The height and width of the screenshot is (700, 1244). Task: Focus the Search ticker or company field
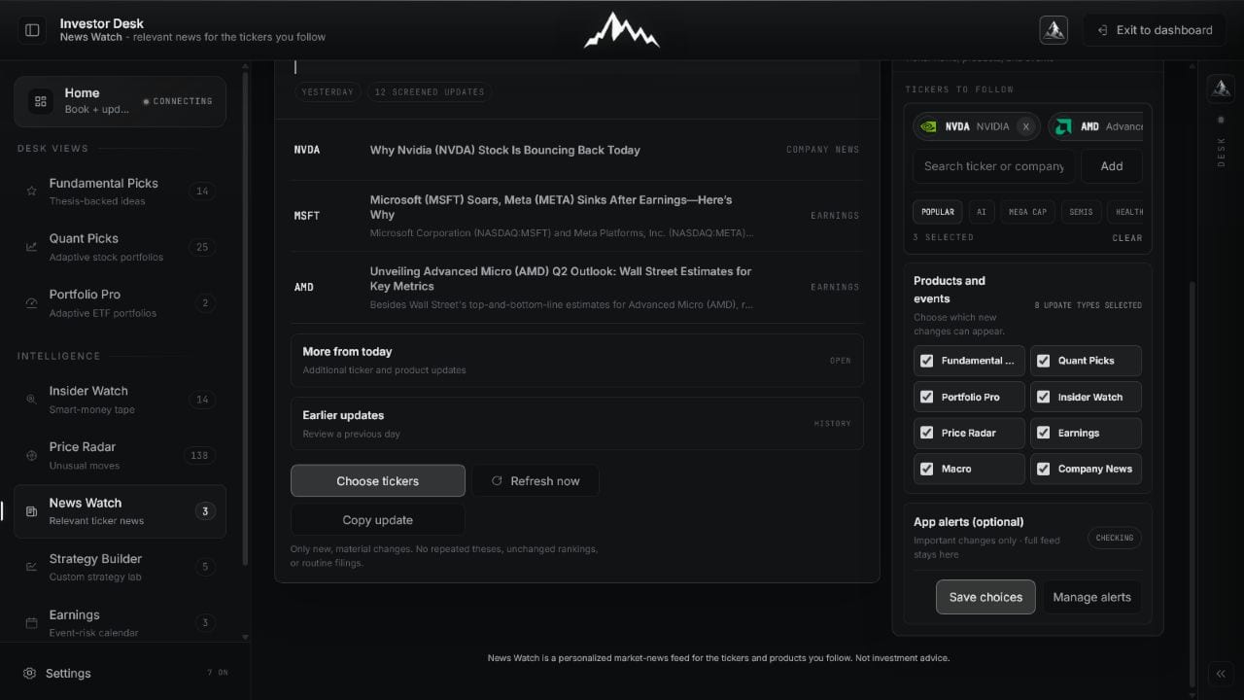click(x=993, y=166)
